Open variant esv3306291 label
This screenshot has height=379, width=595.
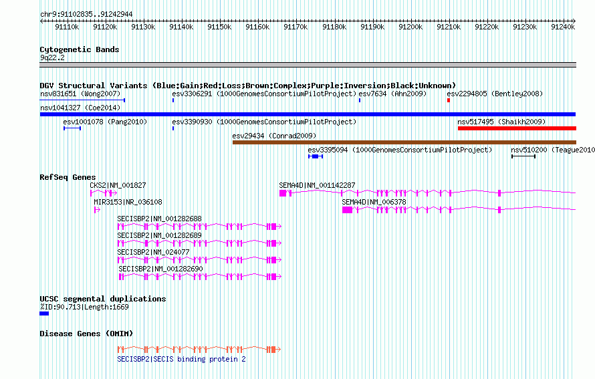click(264, 94)
